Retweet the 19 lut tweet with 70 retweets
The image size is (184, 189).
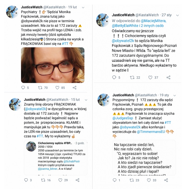coord(40,87)
